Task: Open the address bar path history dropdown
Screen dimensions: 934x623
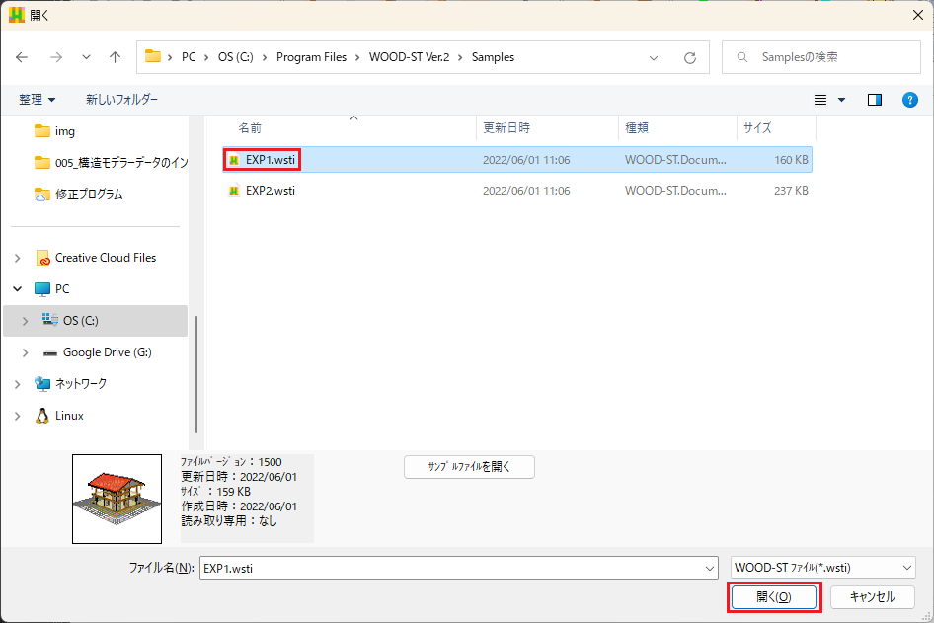Action: click(x=654, y=57)
